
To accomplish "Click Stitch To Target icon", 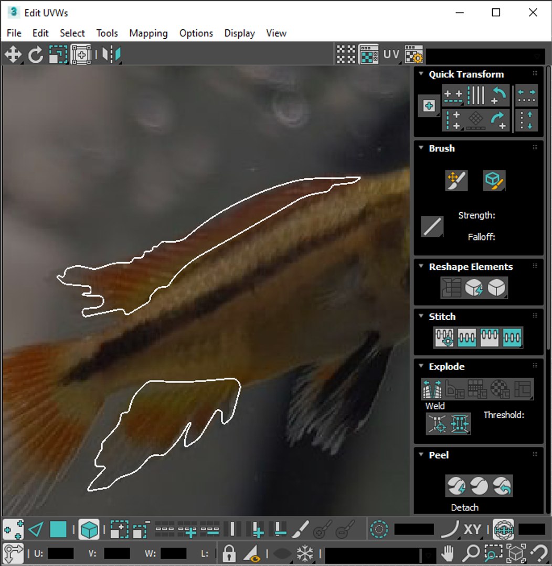I will [444, 338].
